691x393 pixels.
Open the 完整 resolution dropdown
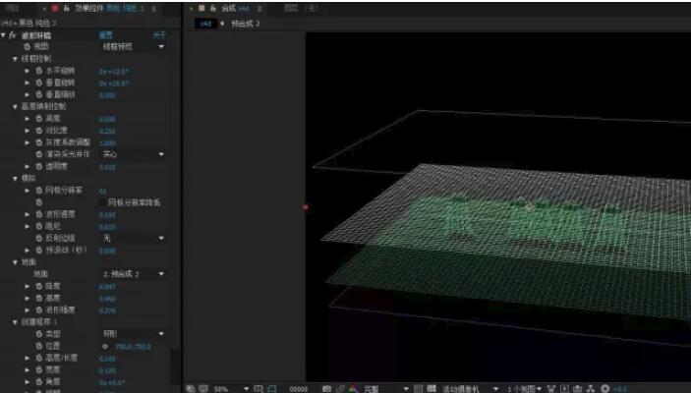tap(386, 389)
